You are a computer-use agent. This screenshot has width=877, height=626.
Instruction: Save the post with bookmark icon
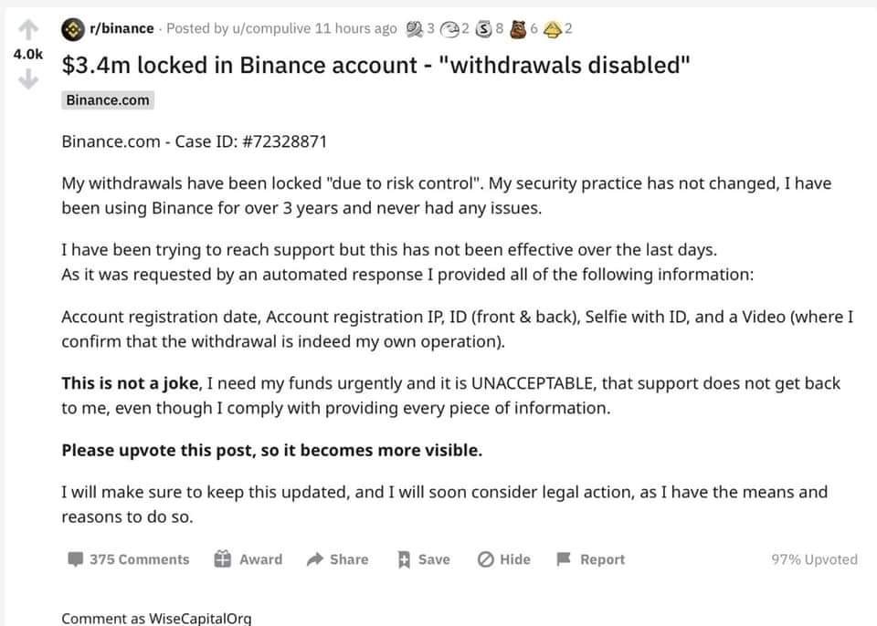coord(423,559)
